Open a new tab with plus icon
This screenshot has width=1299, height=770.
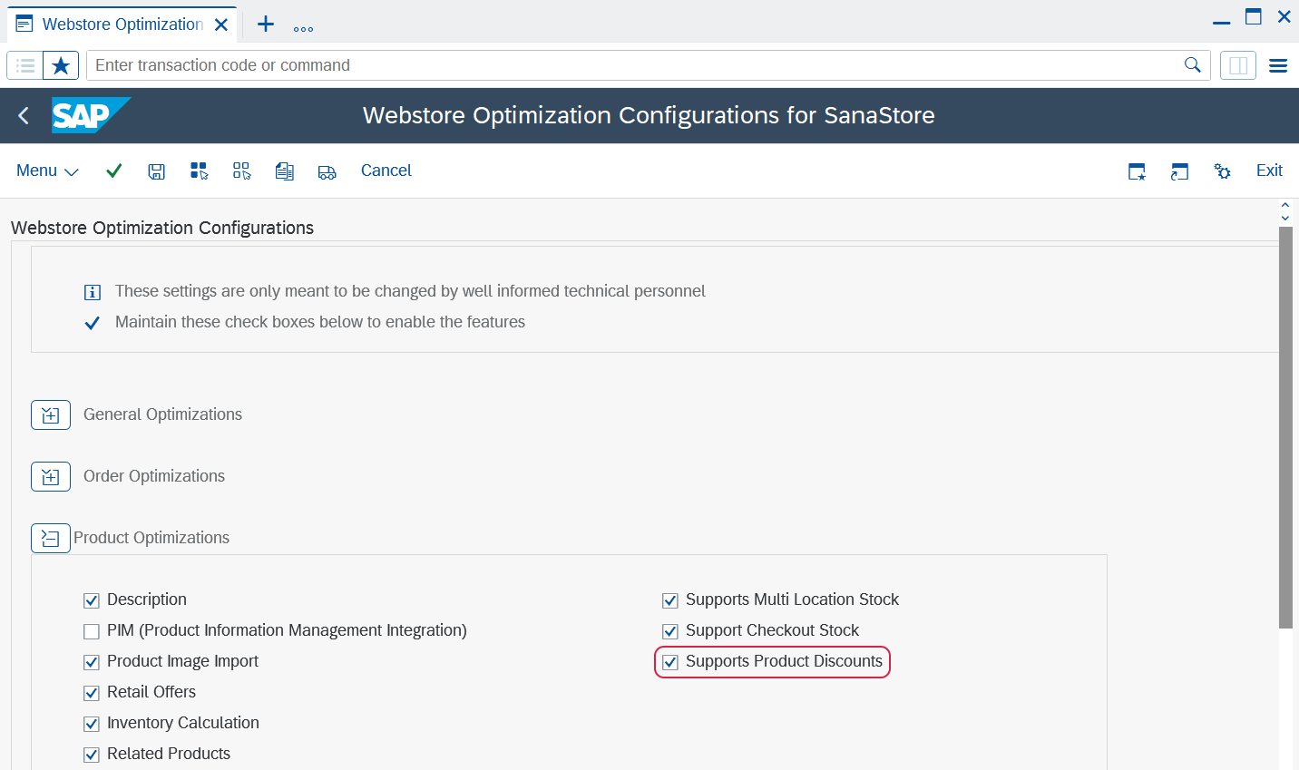tap(266, 24)
